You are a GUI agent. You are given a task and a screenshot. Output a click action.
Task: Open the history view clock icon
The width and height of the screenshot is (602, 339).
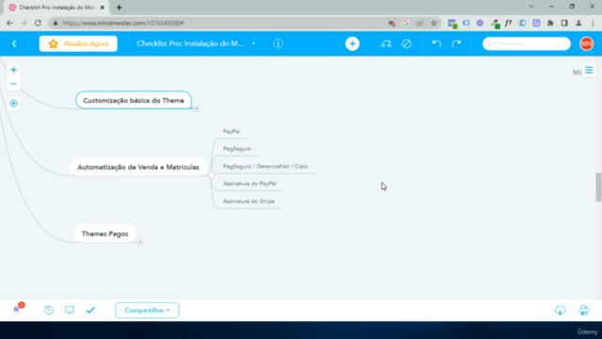point(49,310)
